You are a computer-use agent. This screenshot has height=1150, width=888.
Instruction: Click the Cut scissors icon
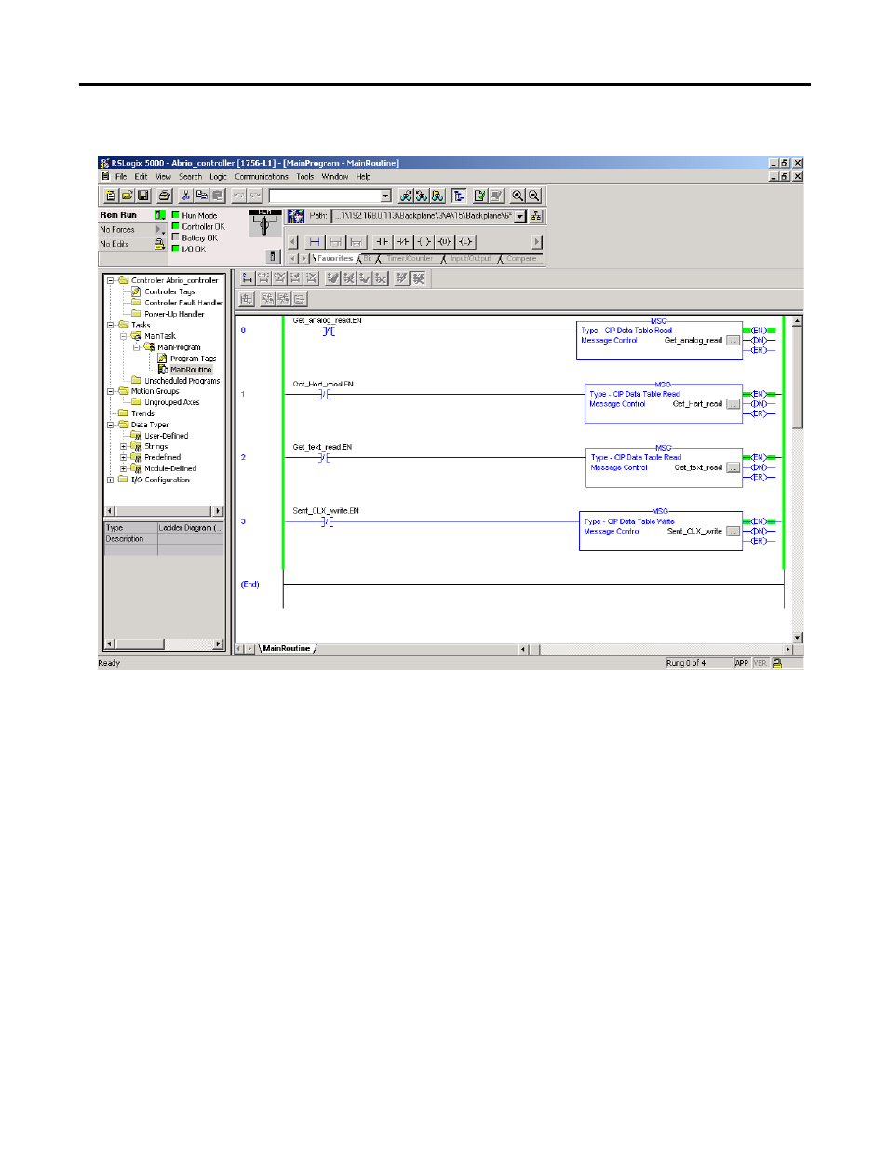(x=185, y=196)
